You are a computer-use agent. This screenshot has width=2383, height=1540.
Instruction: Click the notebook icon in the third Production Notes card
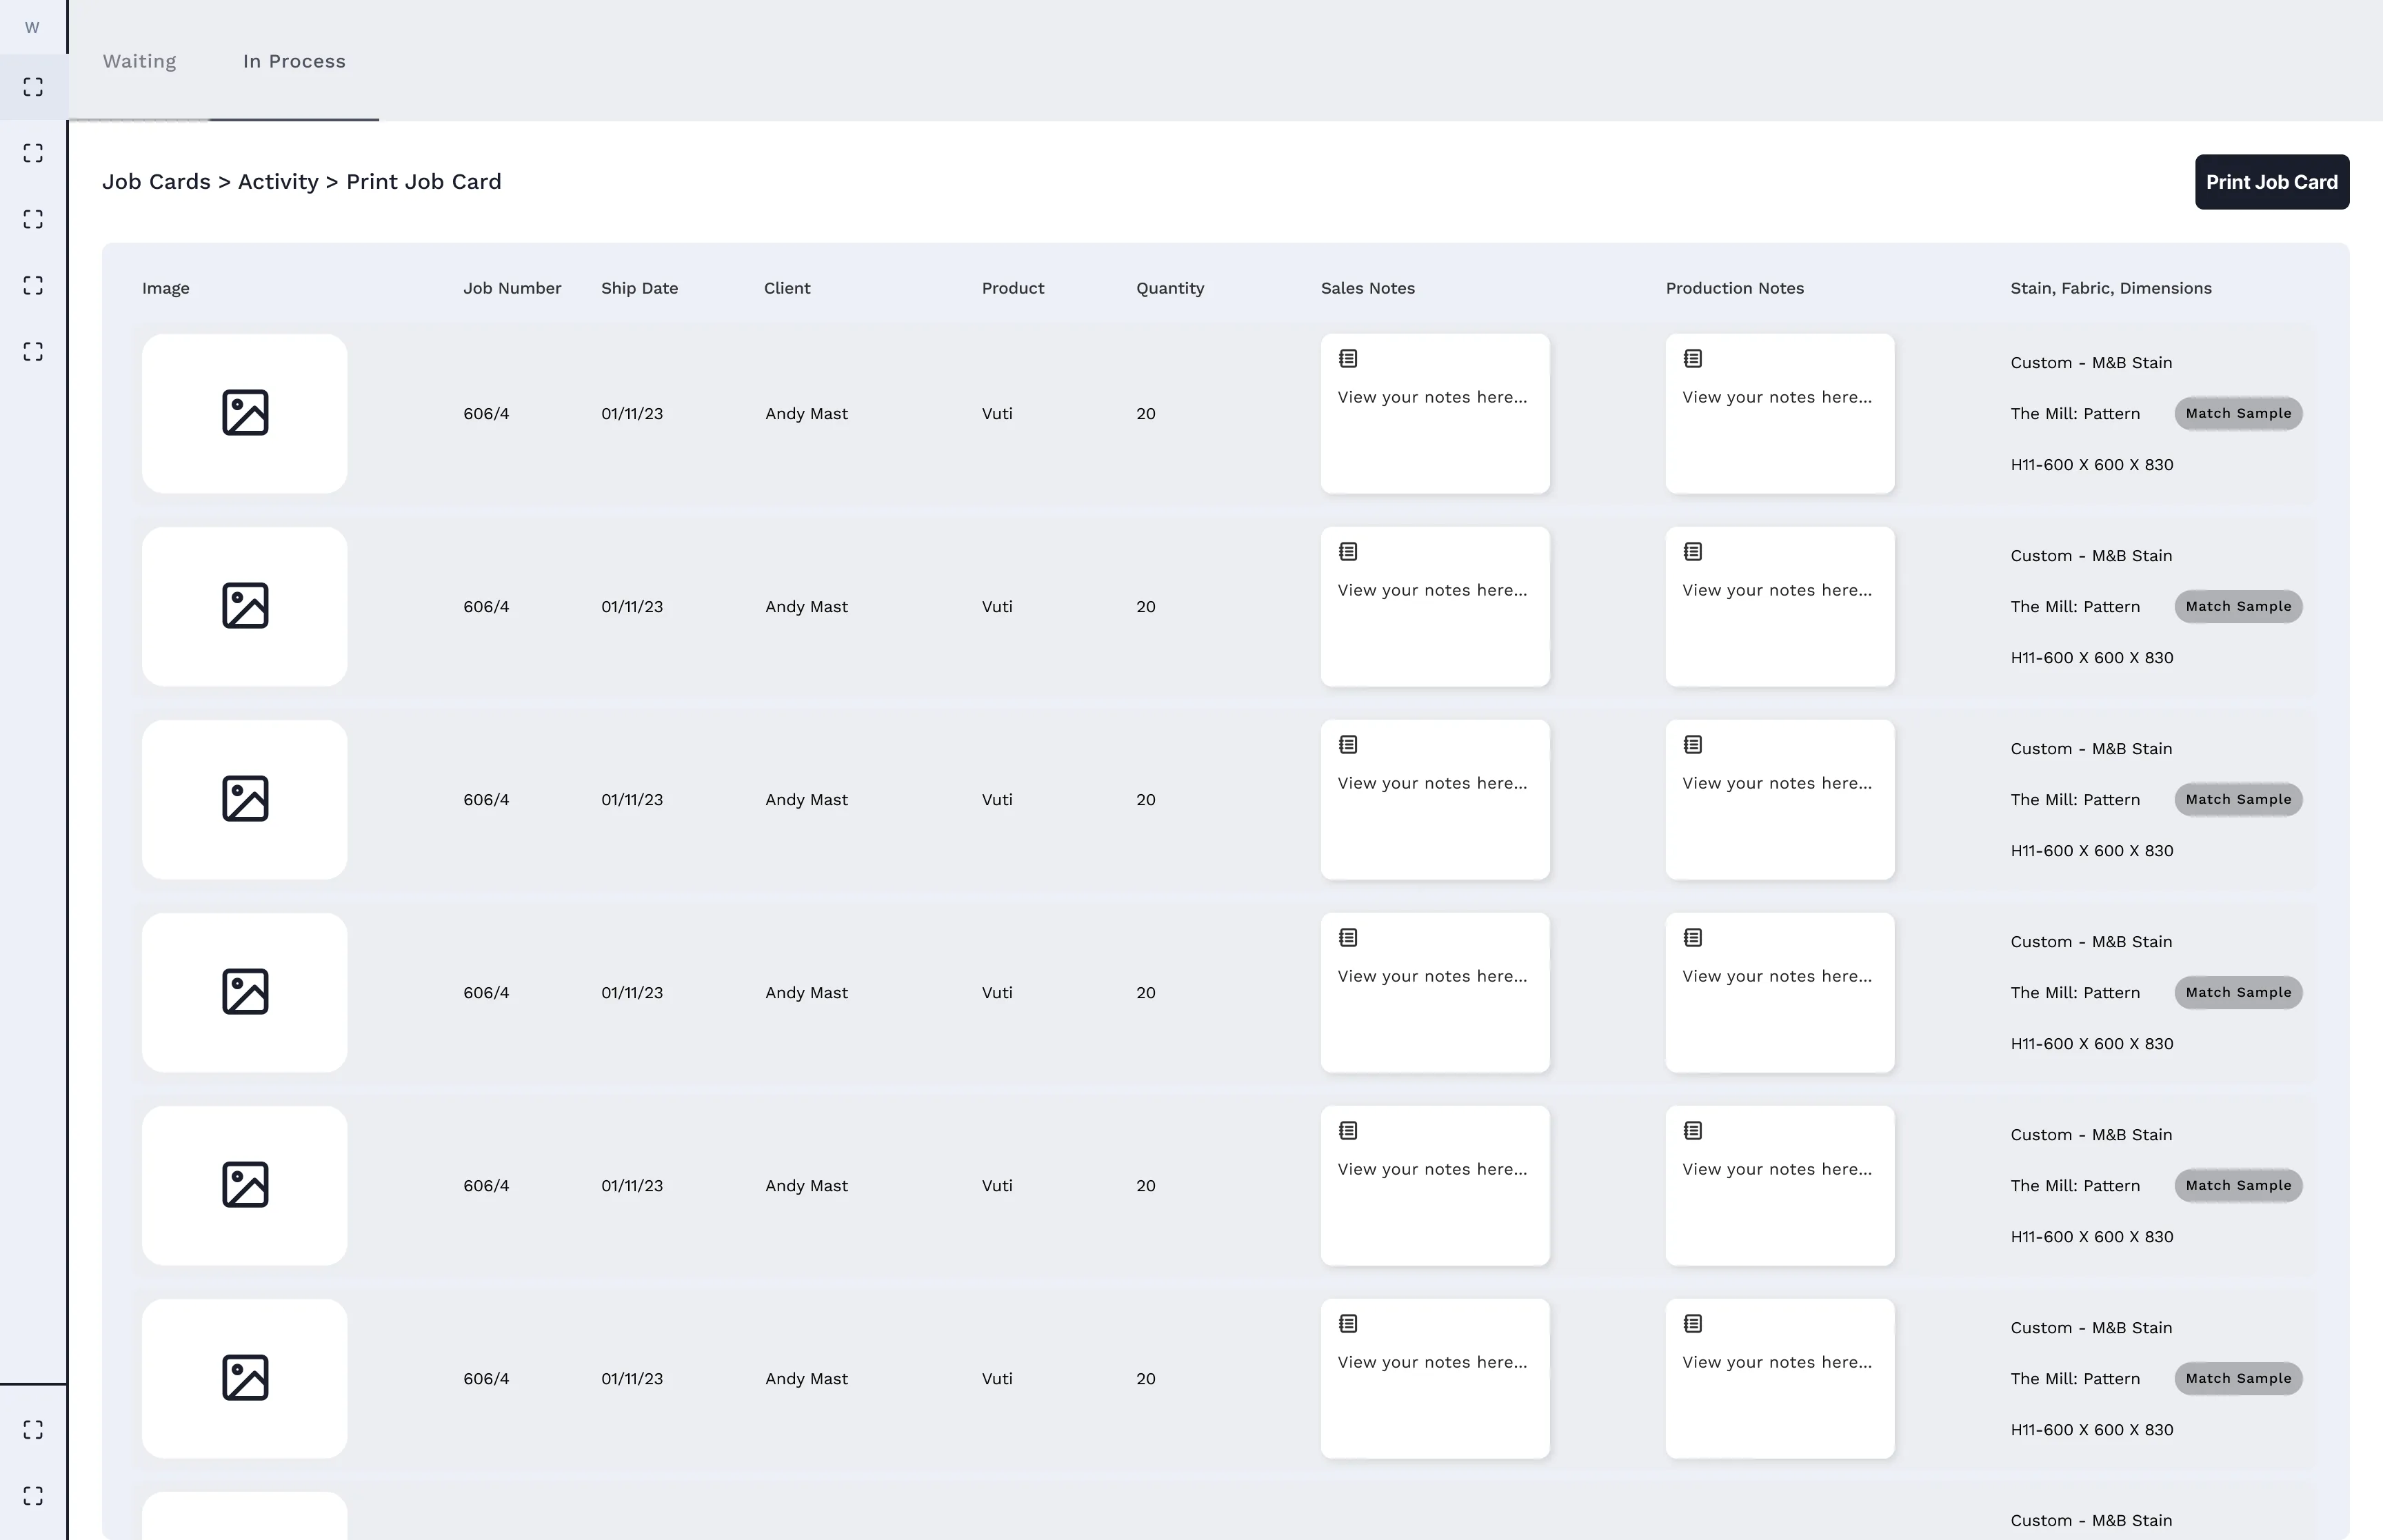point(1693,744)
